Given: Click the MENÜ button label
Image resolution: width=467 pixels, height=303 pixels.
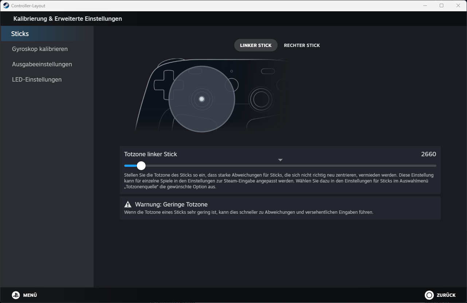Looking at the screenshot, I should [x=30, y=295].
